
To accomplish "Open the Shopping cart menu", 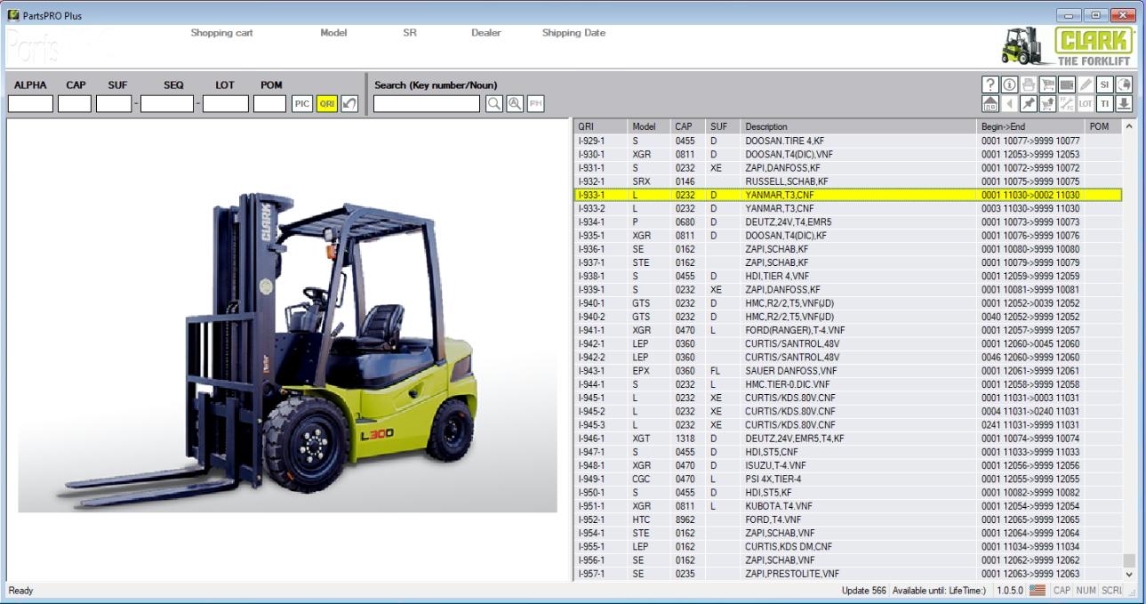I will [220, 33].
